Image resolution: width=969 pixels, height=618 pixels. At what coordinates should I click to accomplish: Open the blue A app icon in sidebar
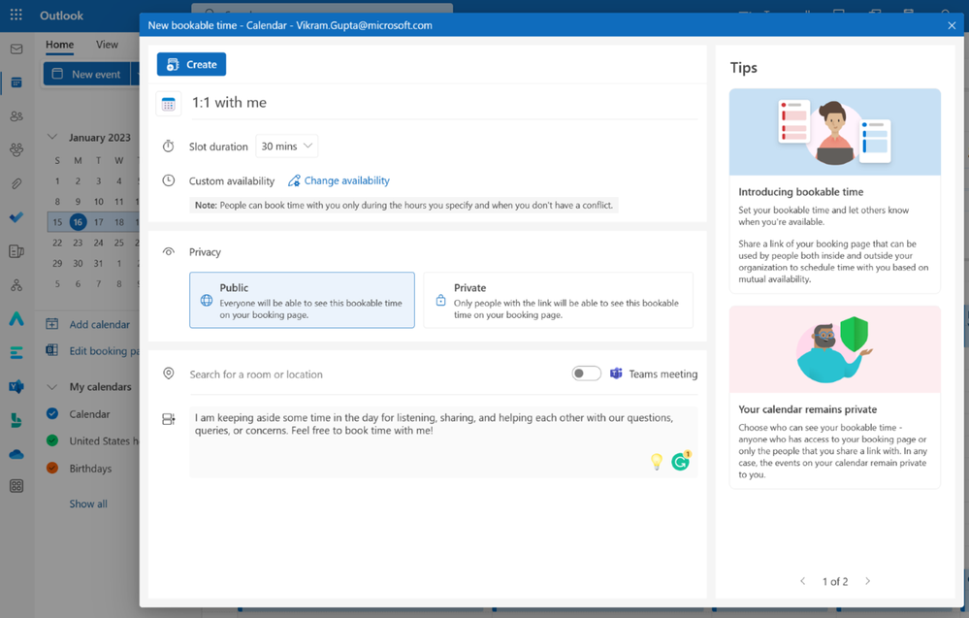(16, 319)
